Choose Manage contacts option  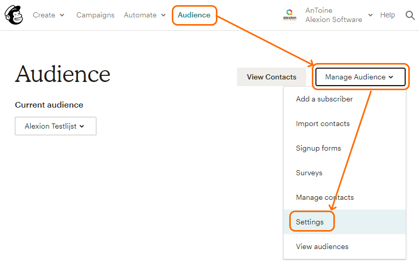pyautogui.click(x=345, y=197)
